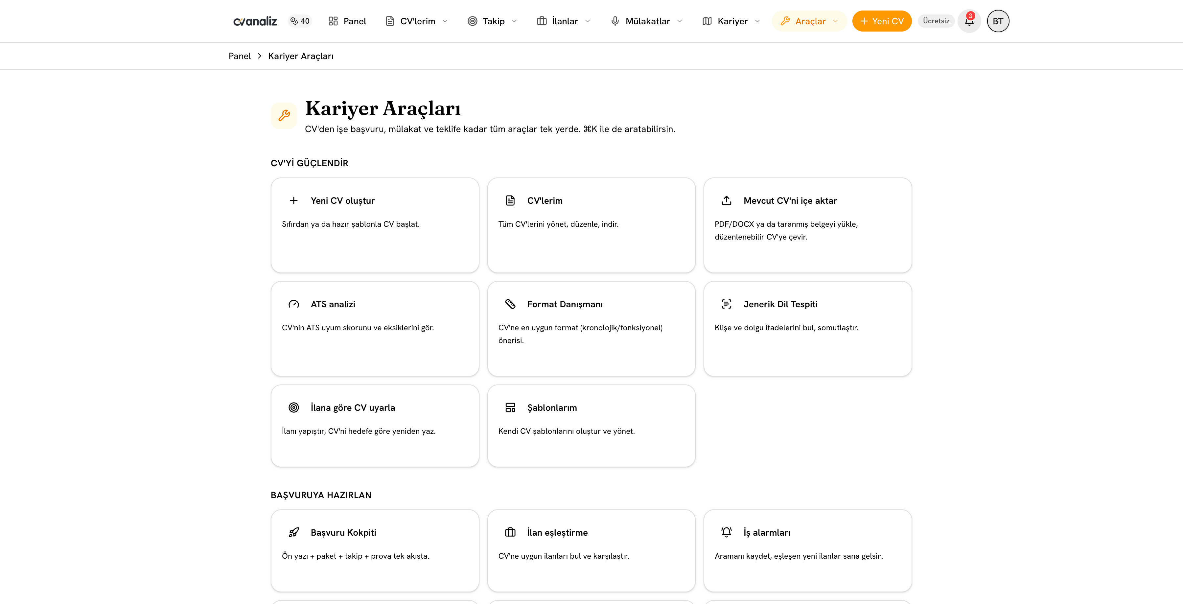Open the Kariyer navbar menu label
The width and height of the screenshot is (1183, 604).
pos(732,21)
